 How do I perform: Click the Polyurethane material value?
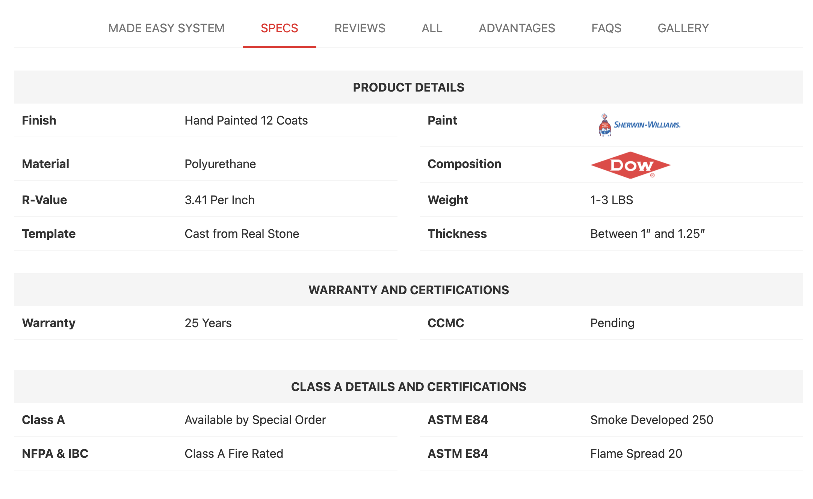[x=220, y=164]
